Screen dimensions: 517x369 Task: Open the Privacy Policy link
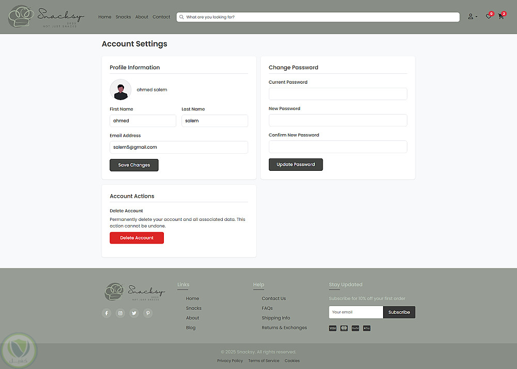(230, 361)
